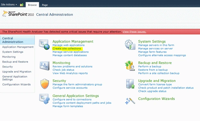Click Manage services on server link
This screenshot has height=121, width=200.
(x=155, y=49)
